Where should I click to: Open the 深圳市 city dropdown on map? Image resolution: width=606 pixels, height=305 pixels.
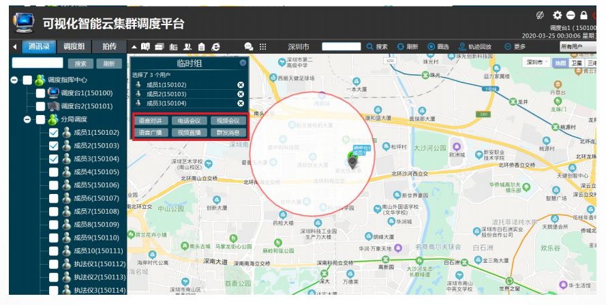click(536, 62)
